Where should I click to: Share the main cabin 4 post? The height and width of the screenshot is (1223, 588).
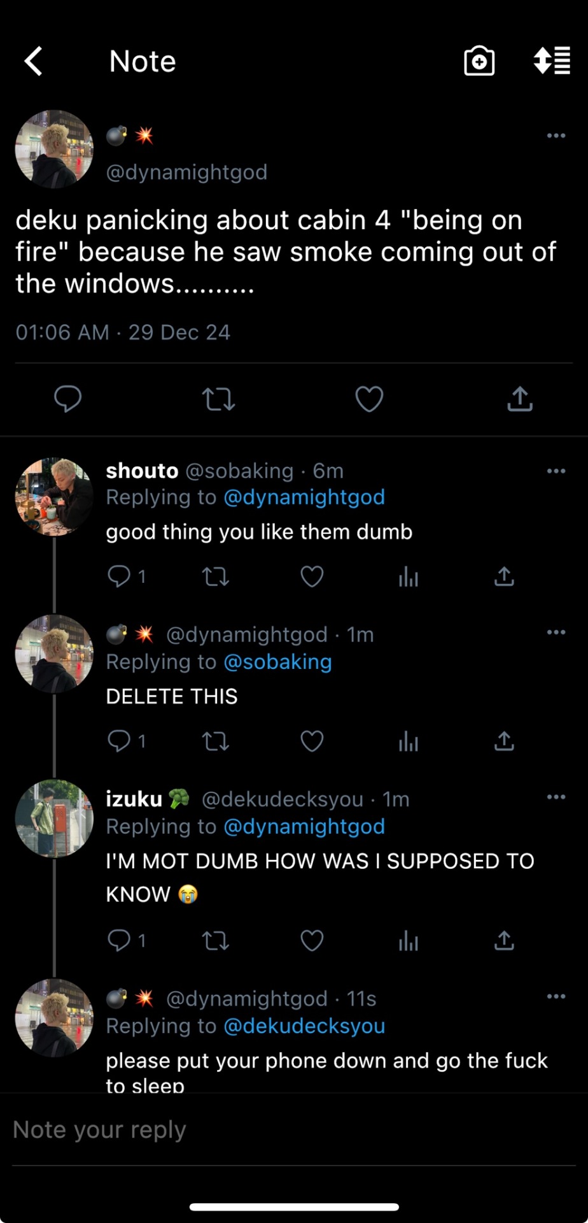coord(520,399)
